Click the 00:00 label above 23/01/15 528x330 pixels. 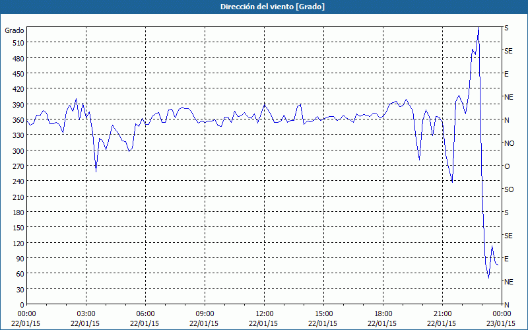(x=502, y=314)
